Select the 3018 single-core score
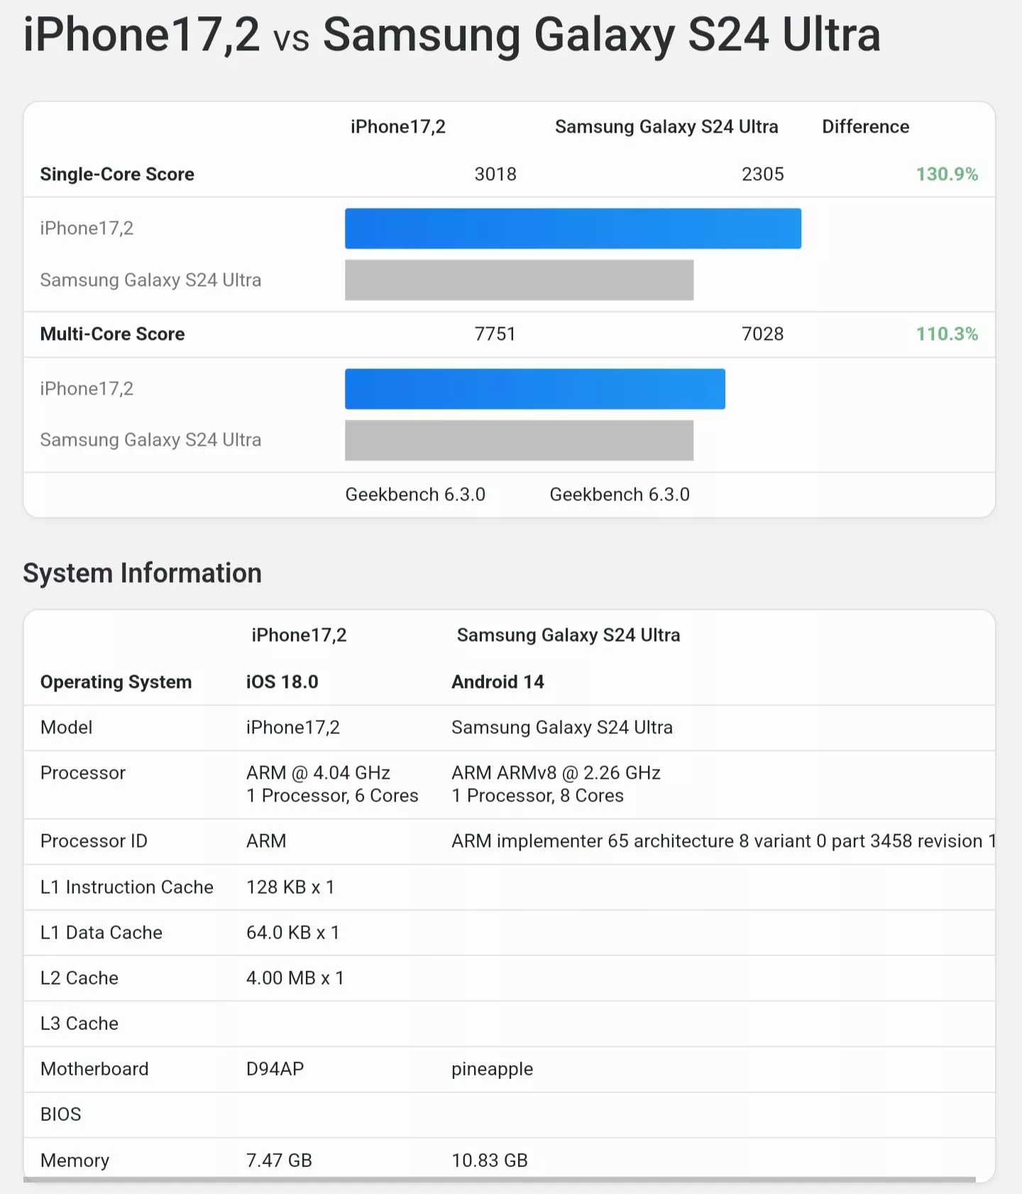The width and height of the screenshot is (1022, 1194). coord(495,175)
